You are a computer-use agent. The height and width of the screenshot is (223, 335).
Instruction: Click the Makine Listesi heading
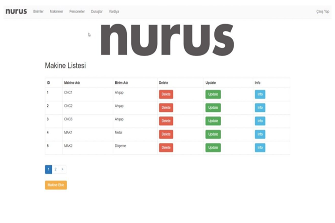point(65,66)
